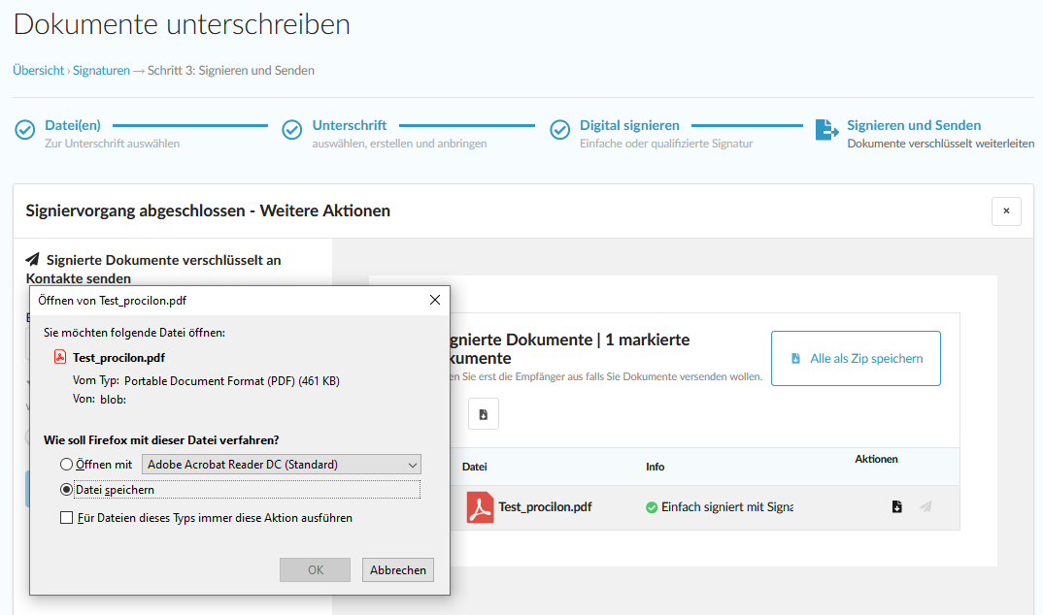Viewport: 1043px width, 615px height.
Task: Click the Datei(en) step checkmark icon
Action: point(25,130)
